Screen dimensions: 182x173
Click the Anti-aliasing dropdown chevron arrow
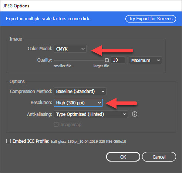(124, 114)
